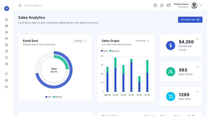Open the This Week dropdown

click(x=142, y=41)
